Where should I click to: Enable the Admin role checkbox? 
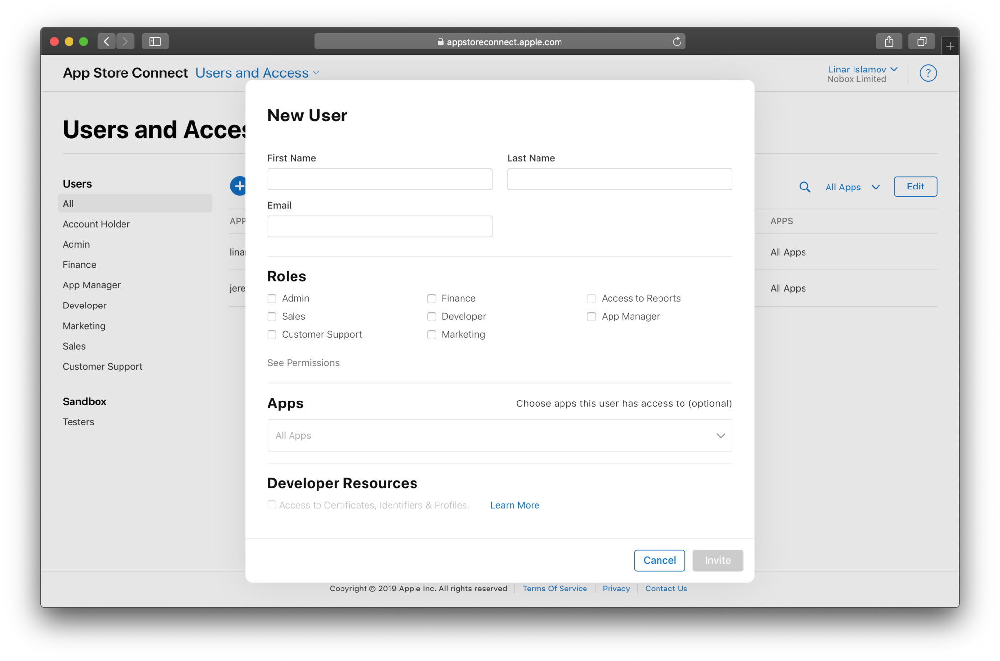pos(272,299)
